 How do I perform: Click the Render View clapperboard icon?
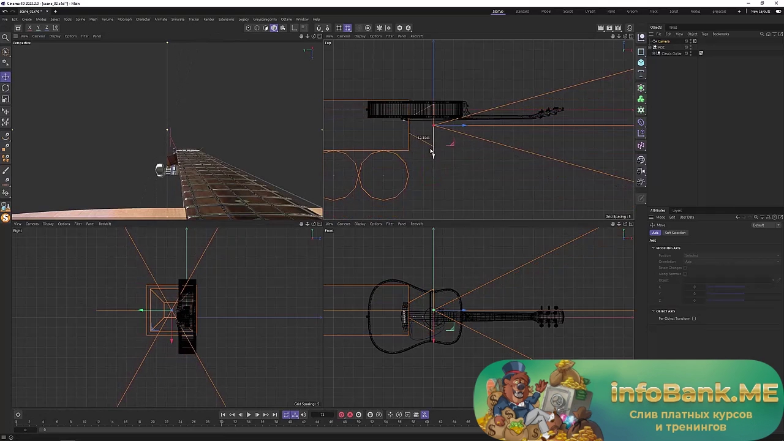point(601,28)
